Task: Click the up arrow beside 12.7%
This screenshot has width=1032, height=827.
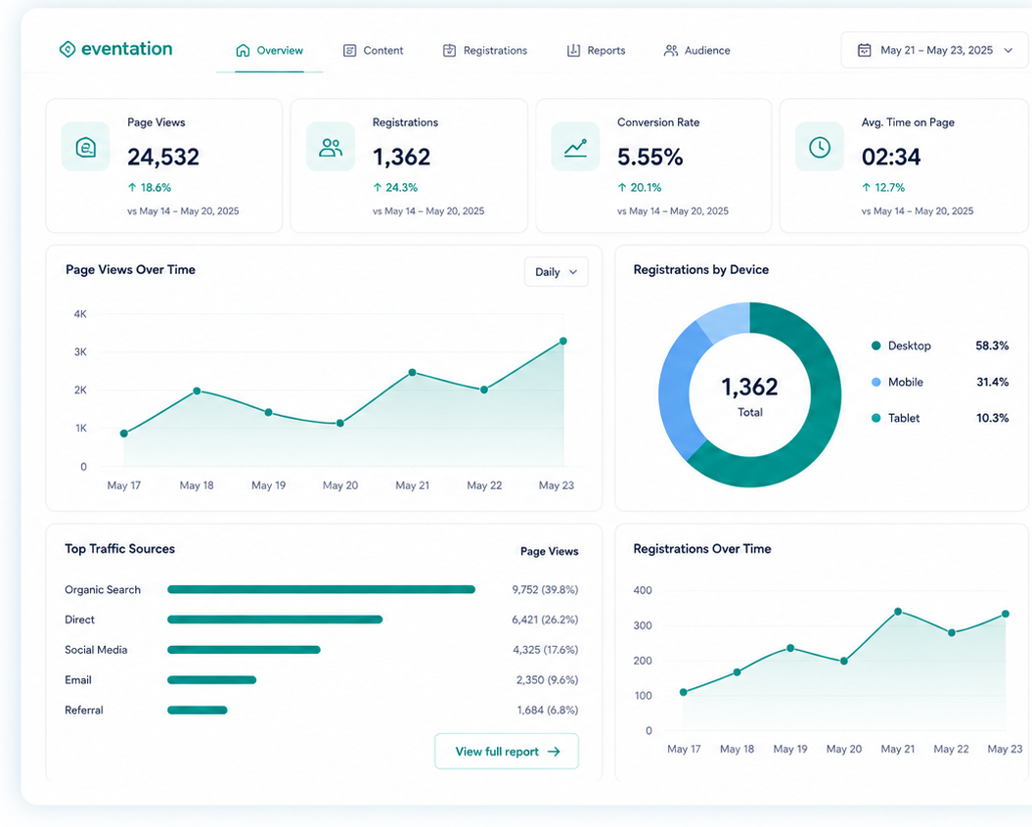Action: [x=866, y=188]
